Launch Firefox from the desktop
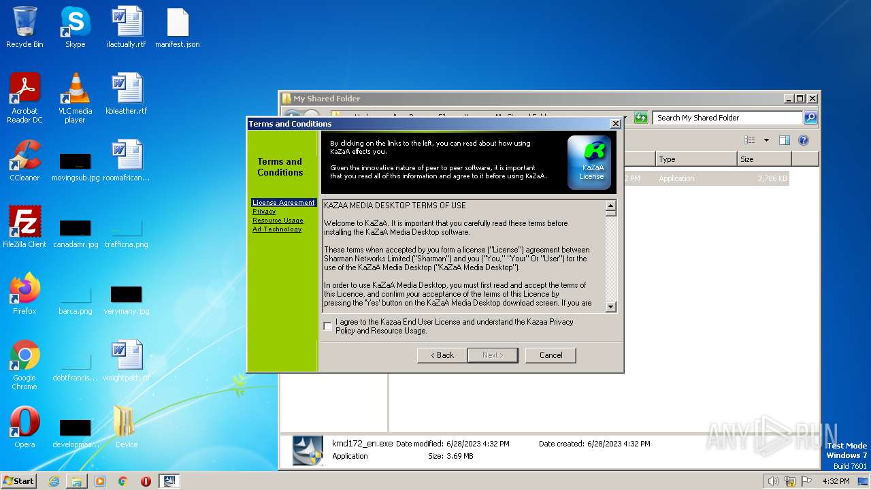This screenshot has width=871, height=490. coord(24,294)
